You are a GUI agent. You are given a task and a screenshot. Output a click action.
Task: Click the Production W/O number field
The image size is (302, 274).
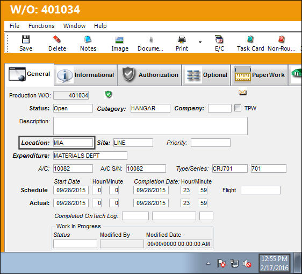(71, 95)
